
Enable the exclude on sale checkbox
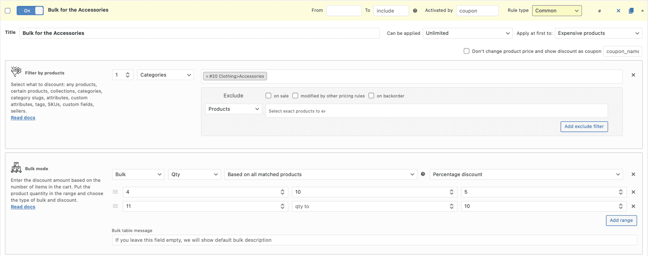(268, 96)
